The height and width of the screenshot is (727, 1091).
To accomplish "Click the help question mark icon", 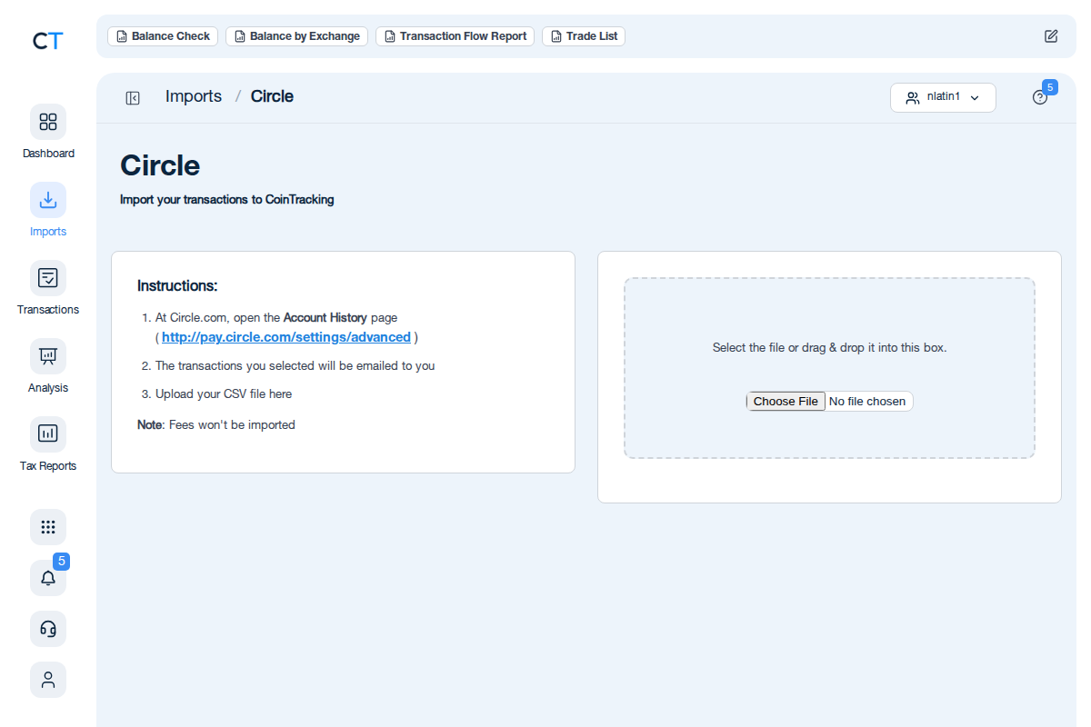I will point(1040,98).
